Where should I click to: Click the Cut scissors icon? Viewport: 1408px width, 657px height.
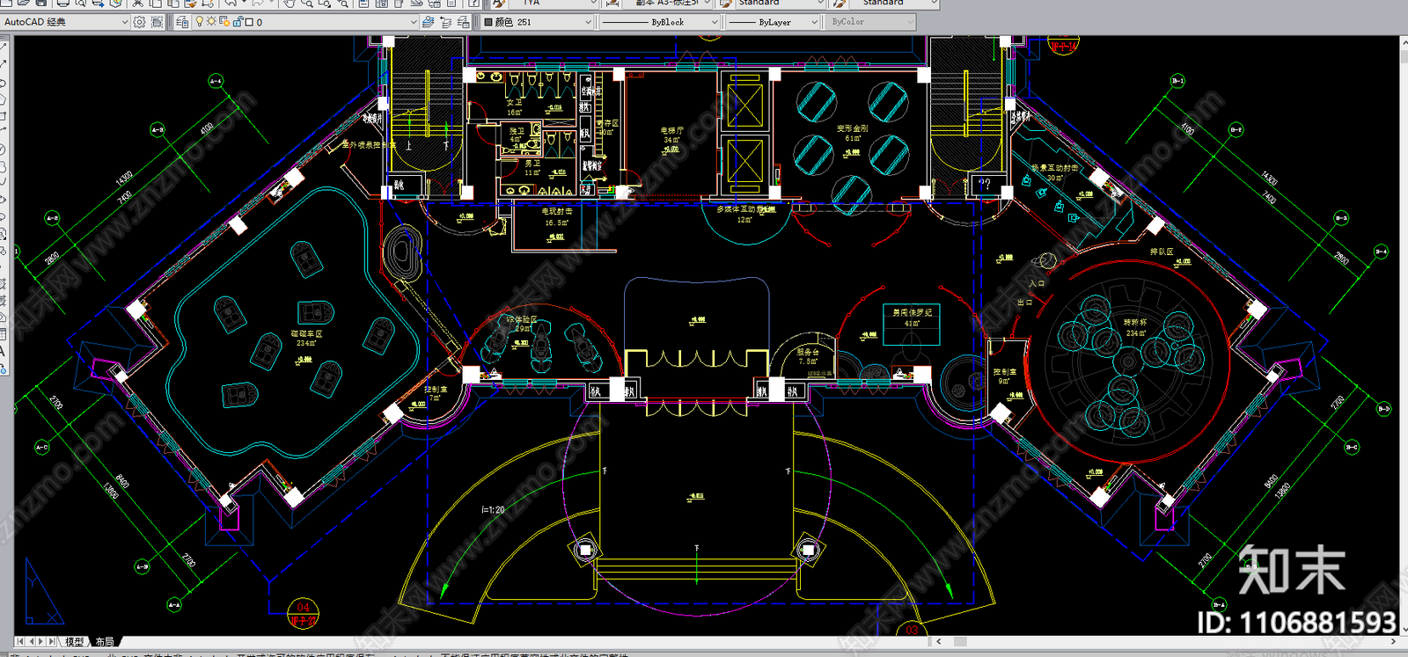click(x=137, y=4)
